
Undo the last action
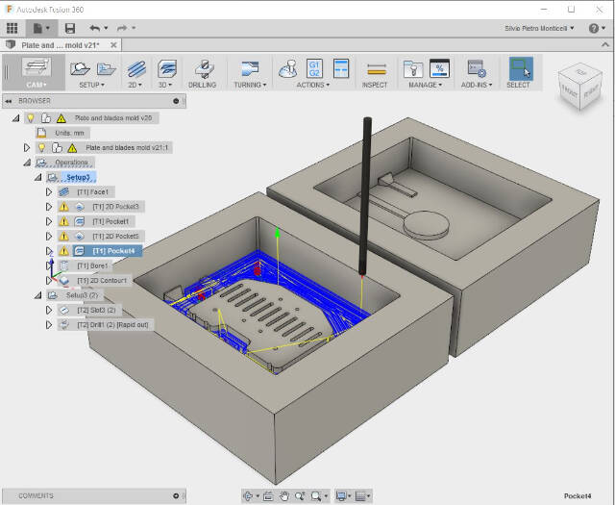94,28
